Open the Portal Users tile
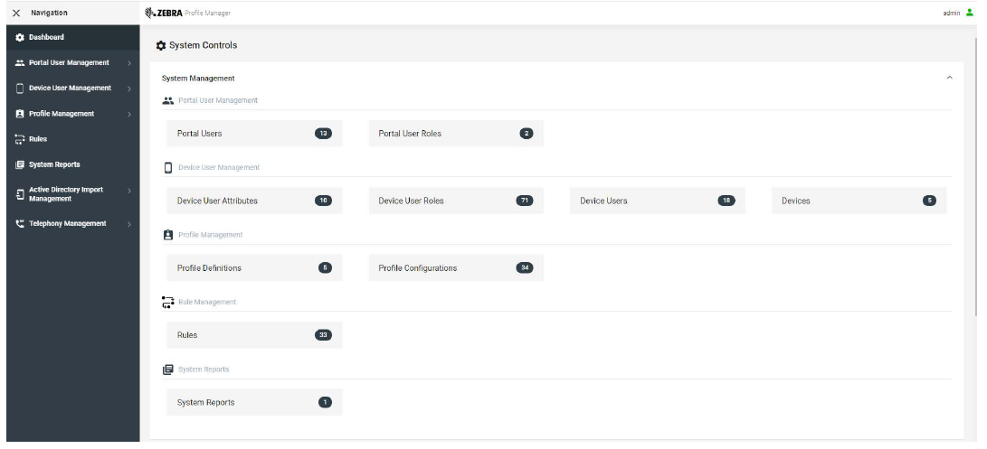This screenshot has width=987, height=449. [x=254, y=134]
